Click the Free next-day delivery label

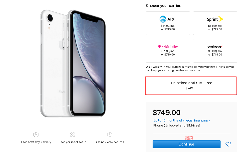[36, 142]
